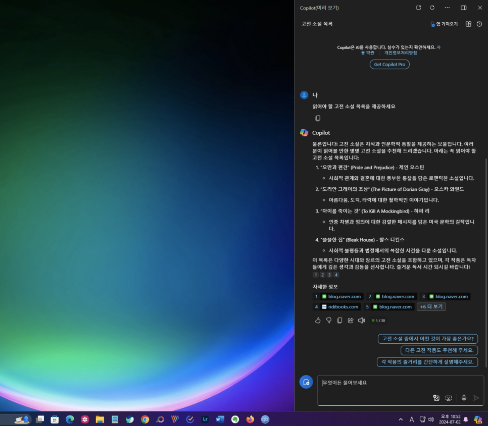Read the response aloud with speaker icon
Image resolution: width=488 pixels, height=426 pixels.
pos(361,321)
